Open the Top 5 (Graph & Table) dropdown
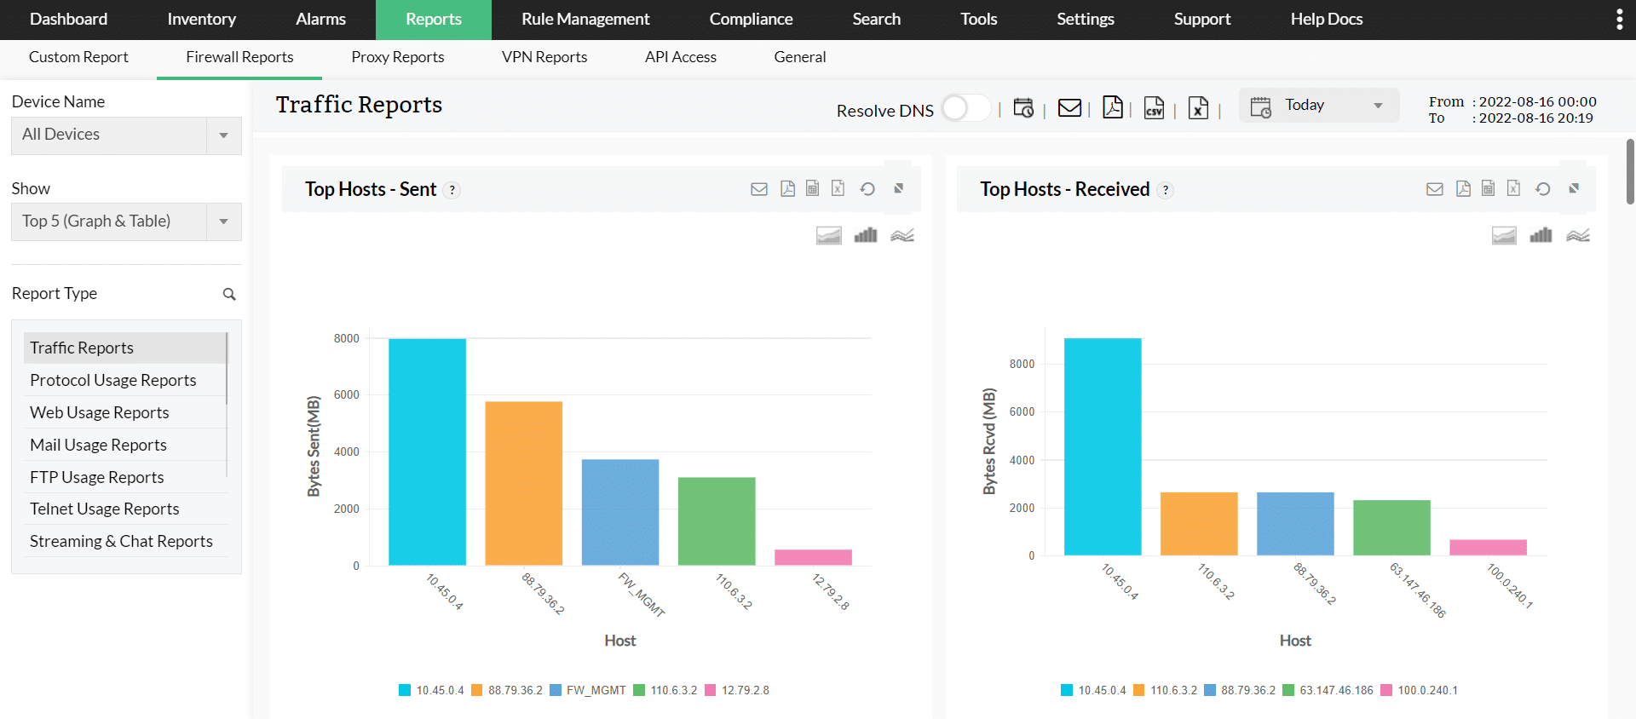The width and height of the screenshot is (1636, 719). click(x=126, y=221)
